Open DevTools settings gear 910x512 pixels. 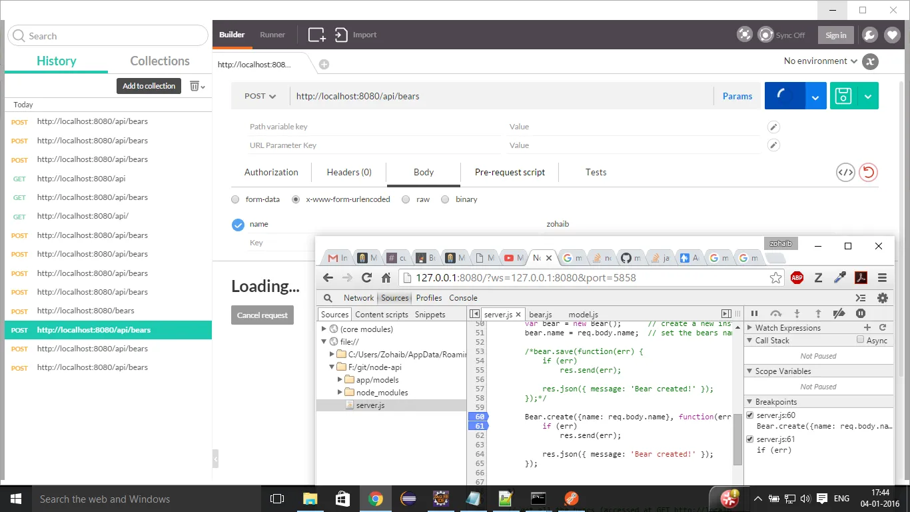pos(883,298)
